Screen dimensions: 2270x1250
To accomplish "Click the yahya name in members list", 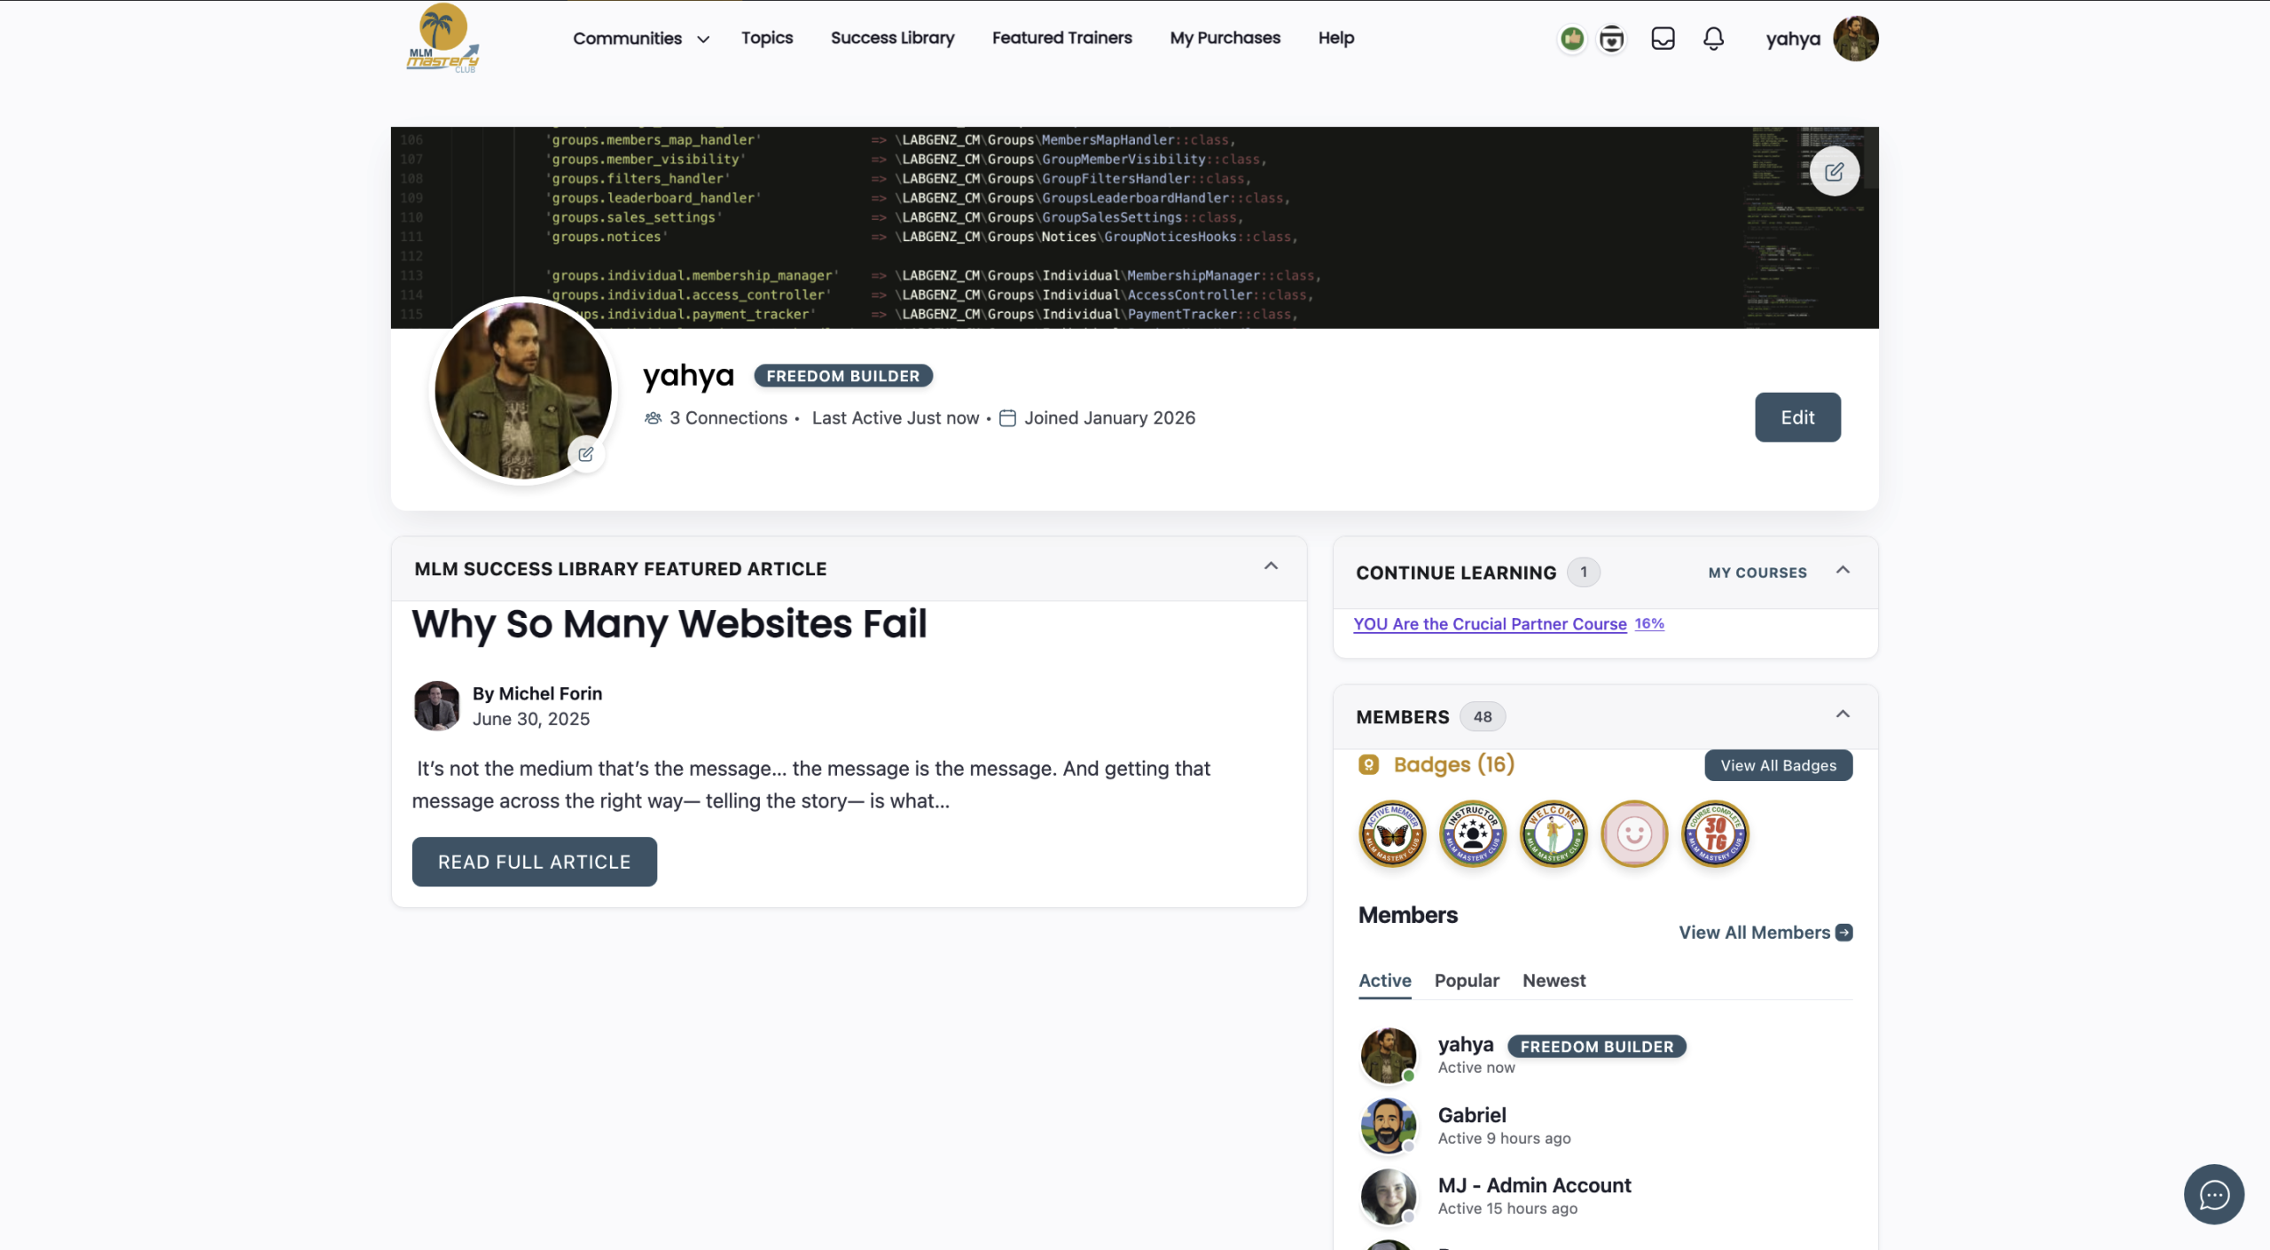I will pos(1466,1045).
